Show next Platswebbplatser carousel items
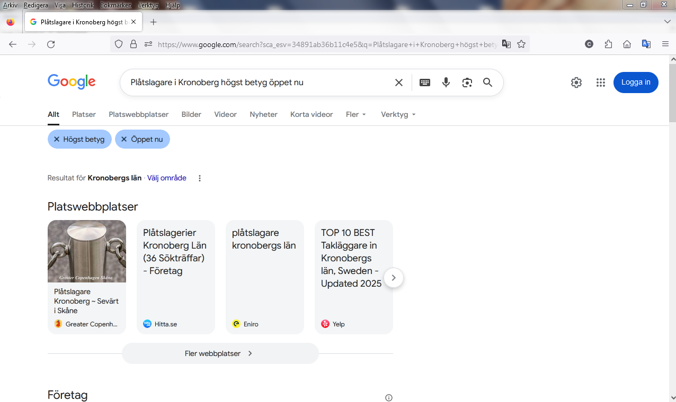The height and width of the screenshot is (402, 676). [393, 278]
